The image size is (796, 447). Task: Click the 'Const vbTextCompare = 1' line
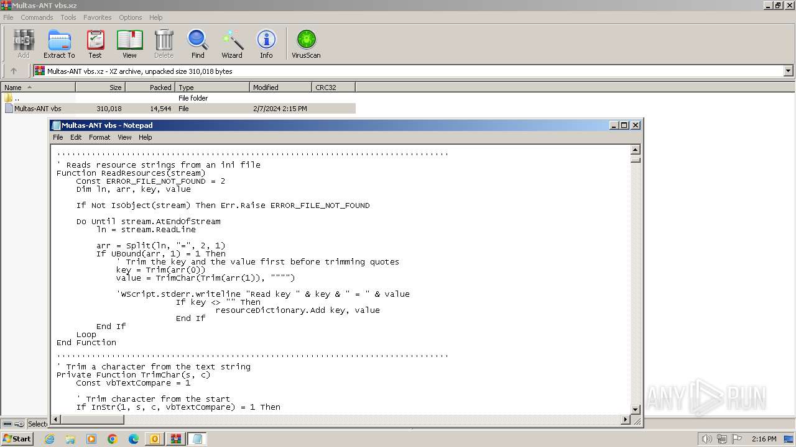[x=133, y=383]
